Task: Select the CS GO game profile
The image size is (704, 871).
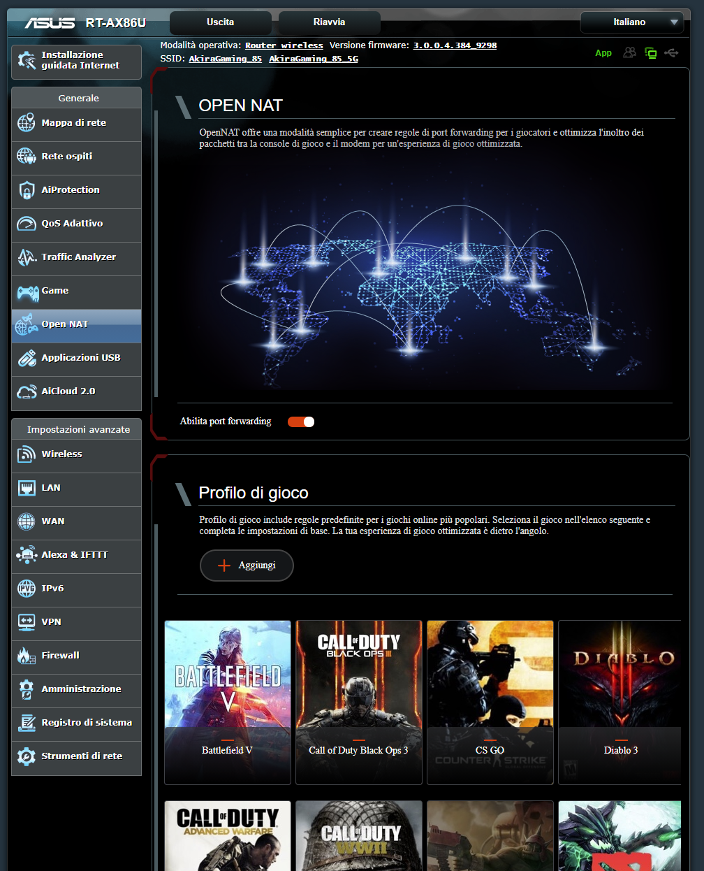Action: coord(490,702)
